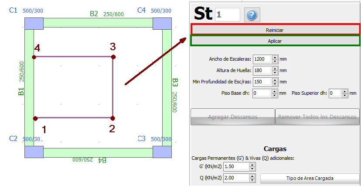Select beam B2 at the top
The height and width of the screenshot is (186, 361).
(x=98, y=23)
